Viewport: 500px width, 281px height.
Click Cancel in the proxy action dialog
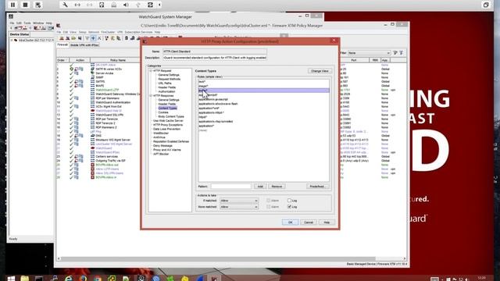pyautogui.click(x=309, y=222)
